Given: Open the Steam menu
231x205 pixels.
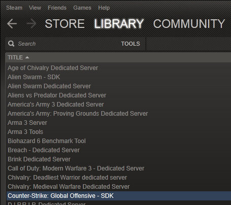Looking at the screenshot, I should point(14,8).
